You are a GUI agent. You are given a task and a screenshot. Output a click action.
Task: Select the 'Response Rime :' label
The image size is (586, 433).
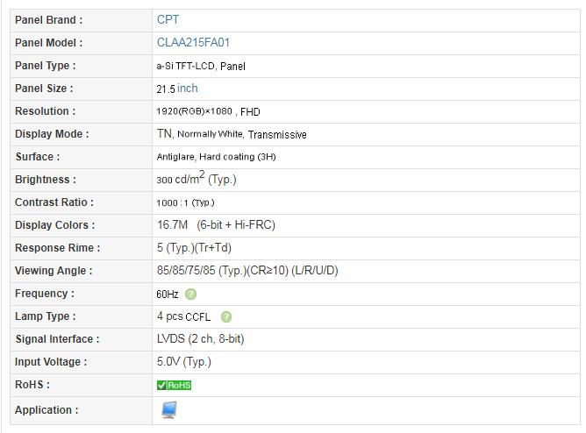click(58, 248)
